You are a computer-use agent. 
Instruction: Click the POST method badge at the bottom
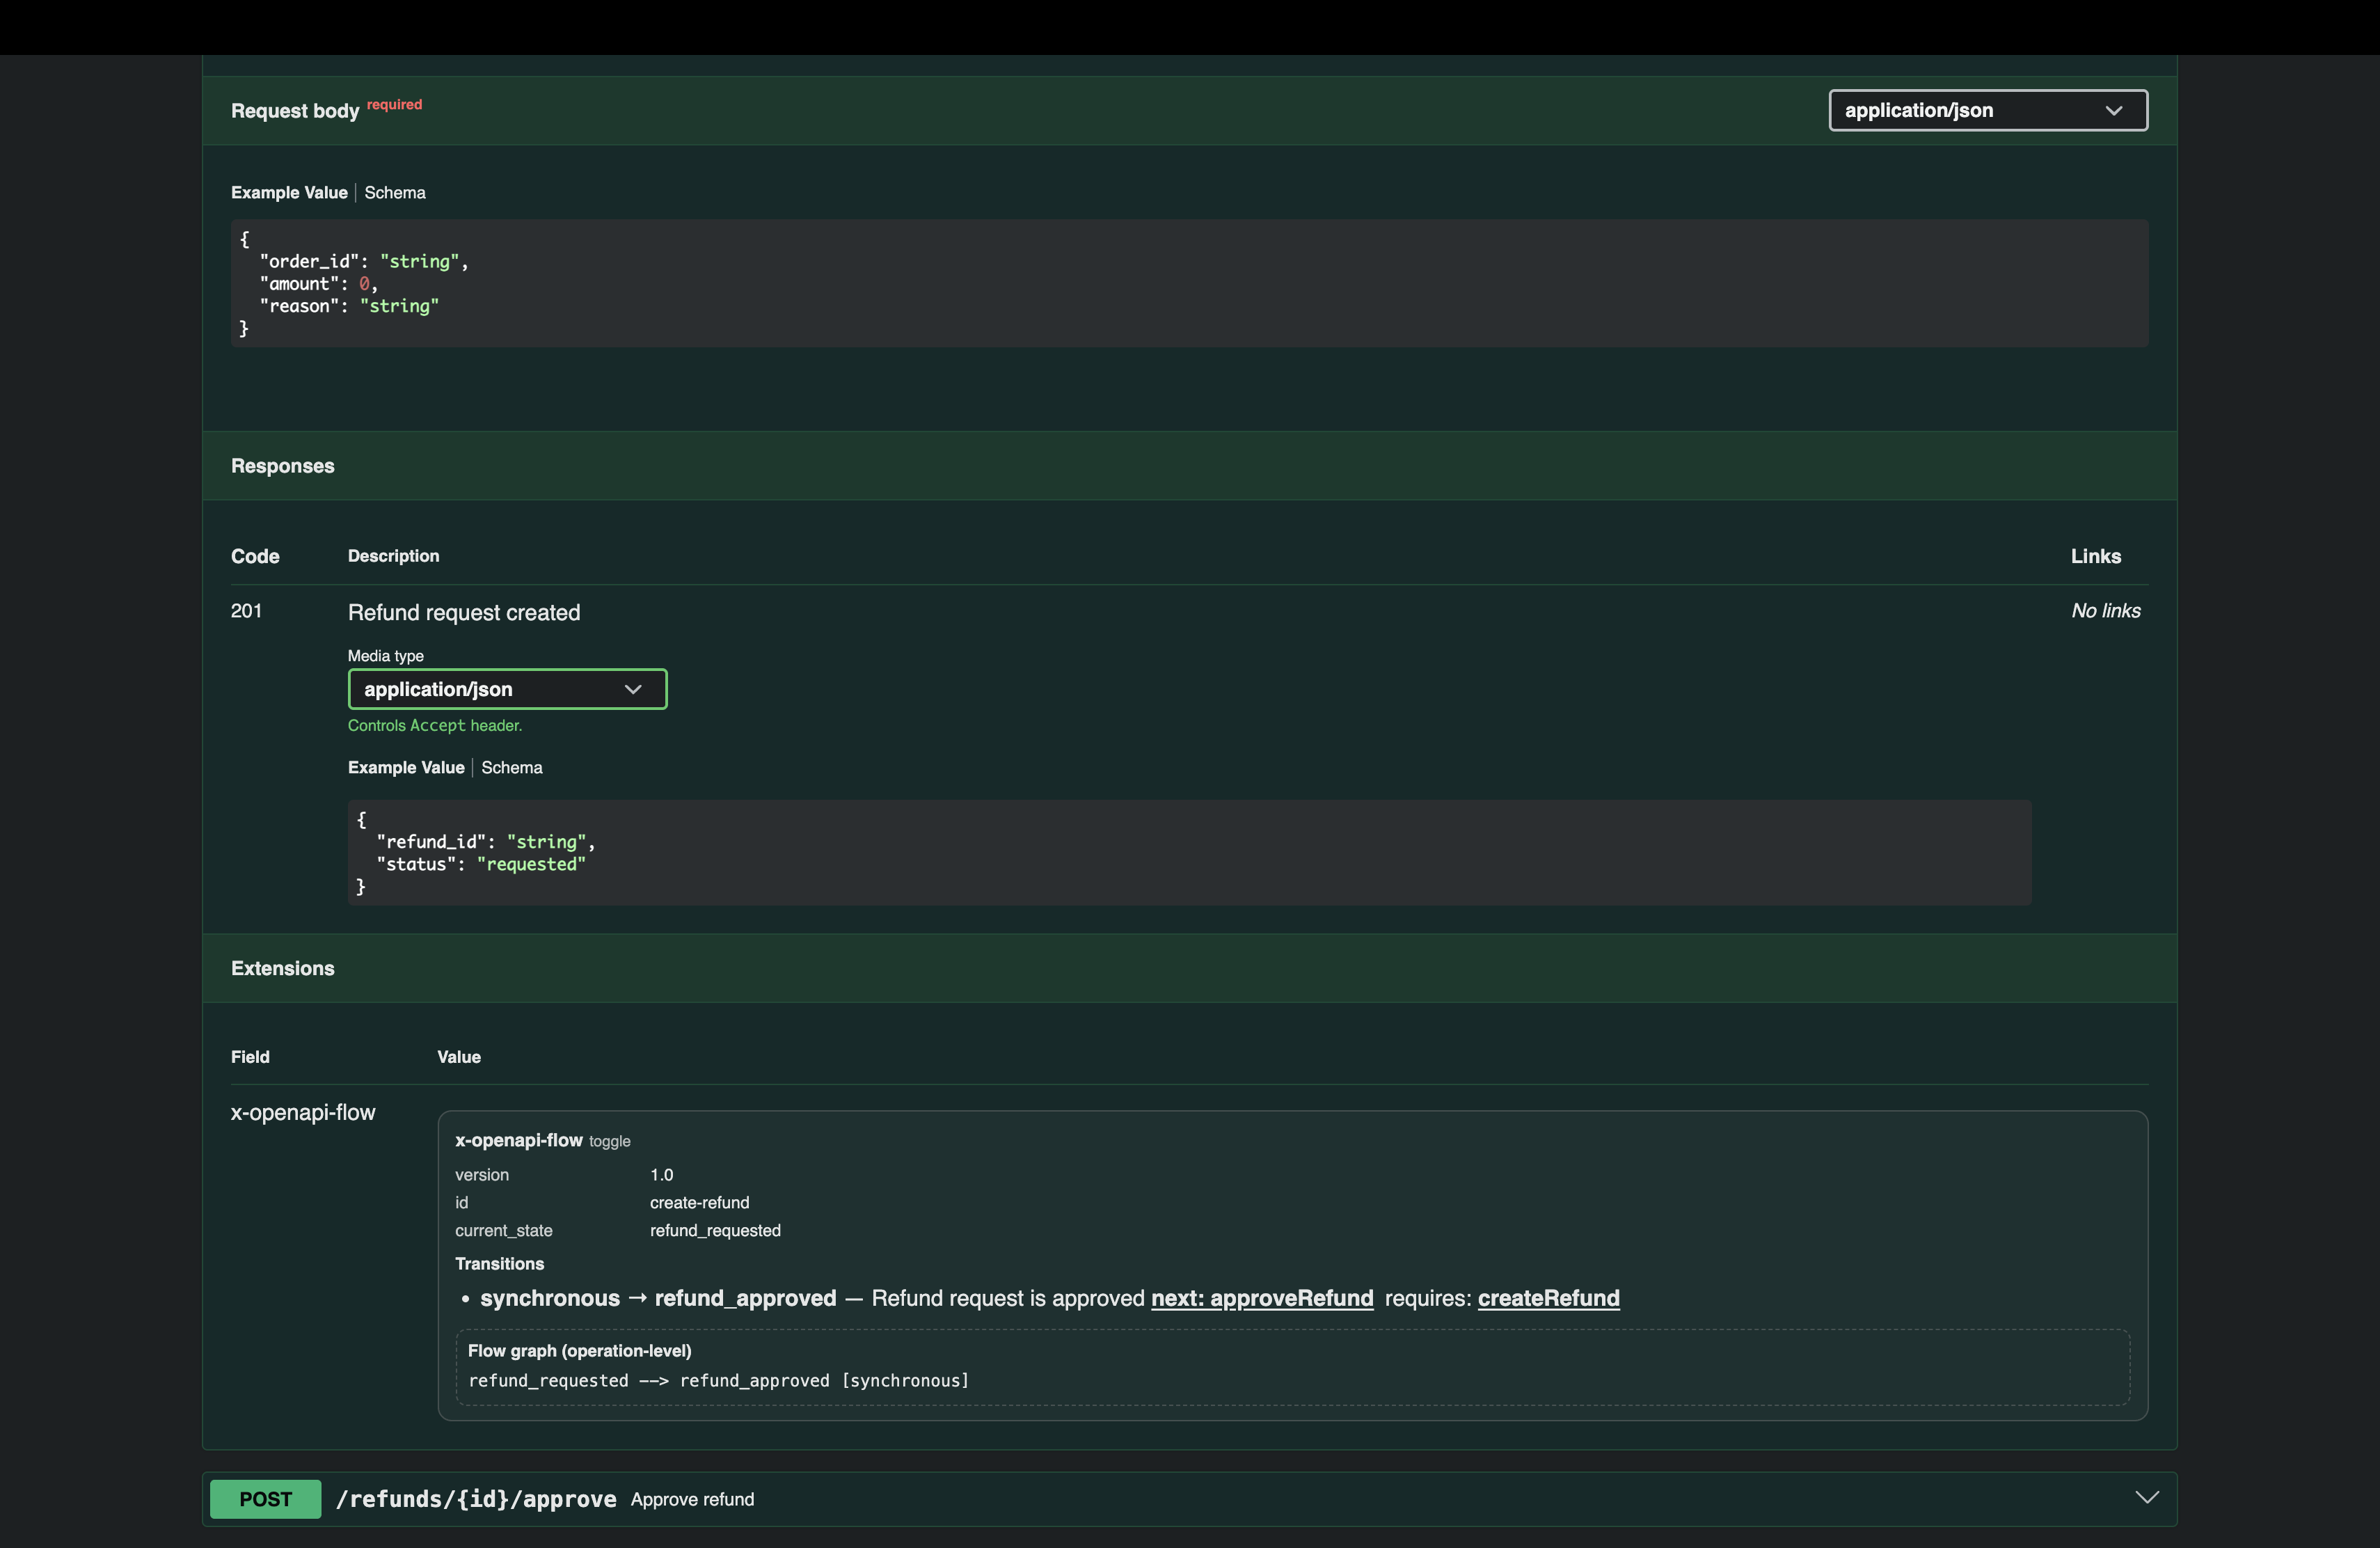264,1498
